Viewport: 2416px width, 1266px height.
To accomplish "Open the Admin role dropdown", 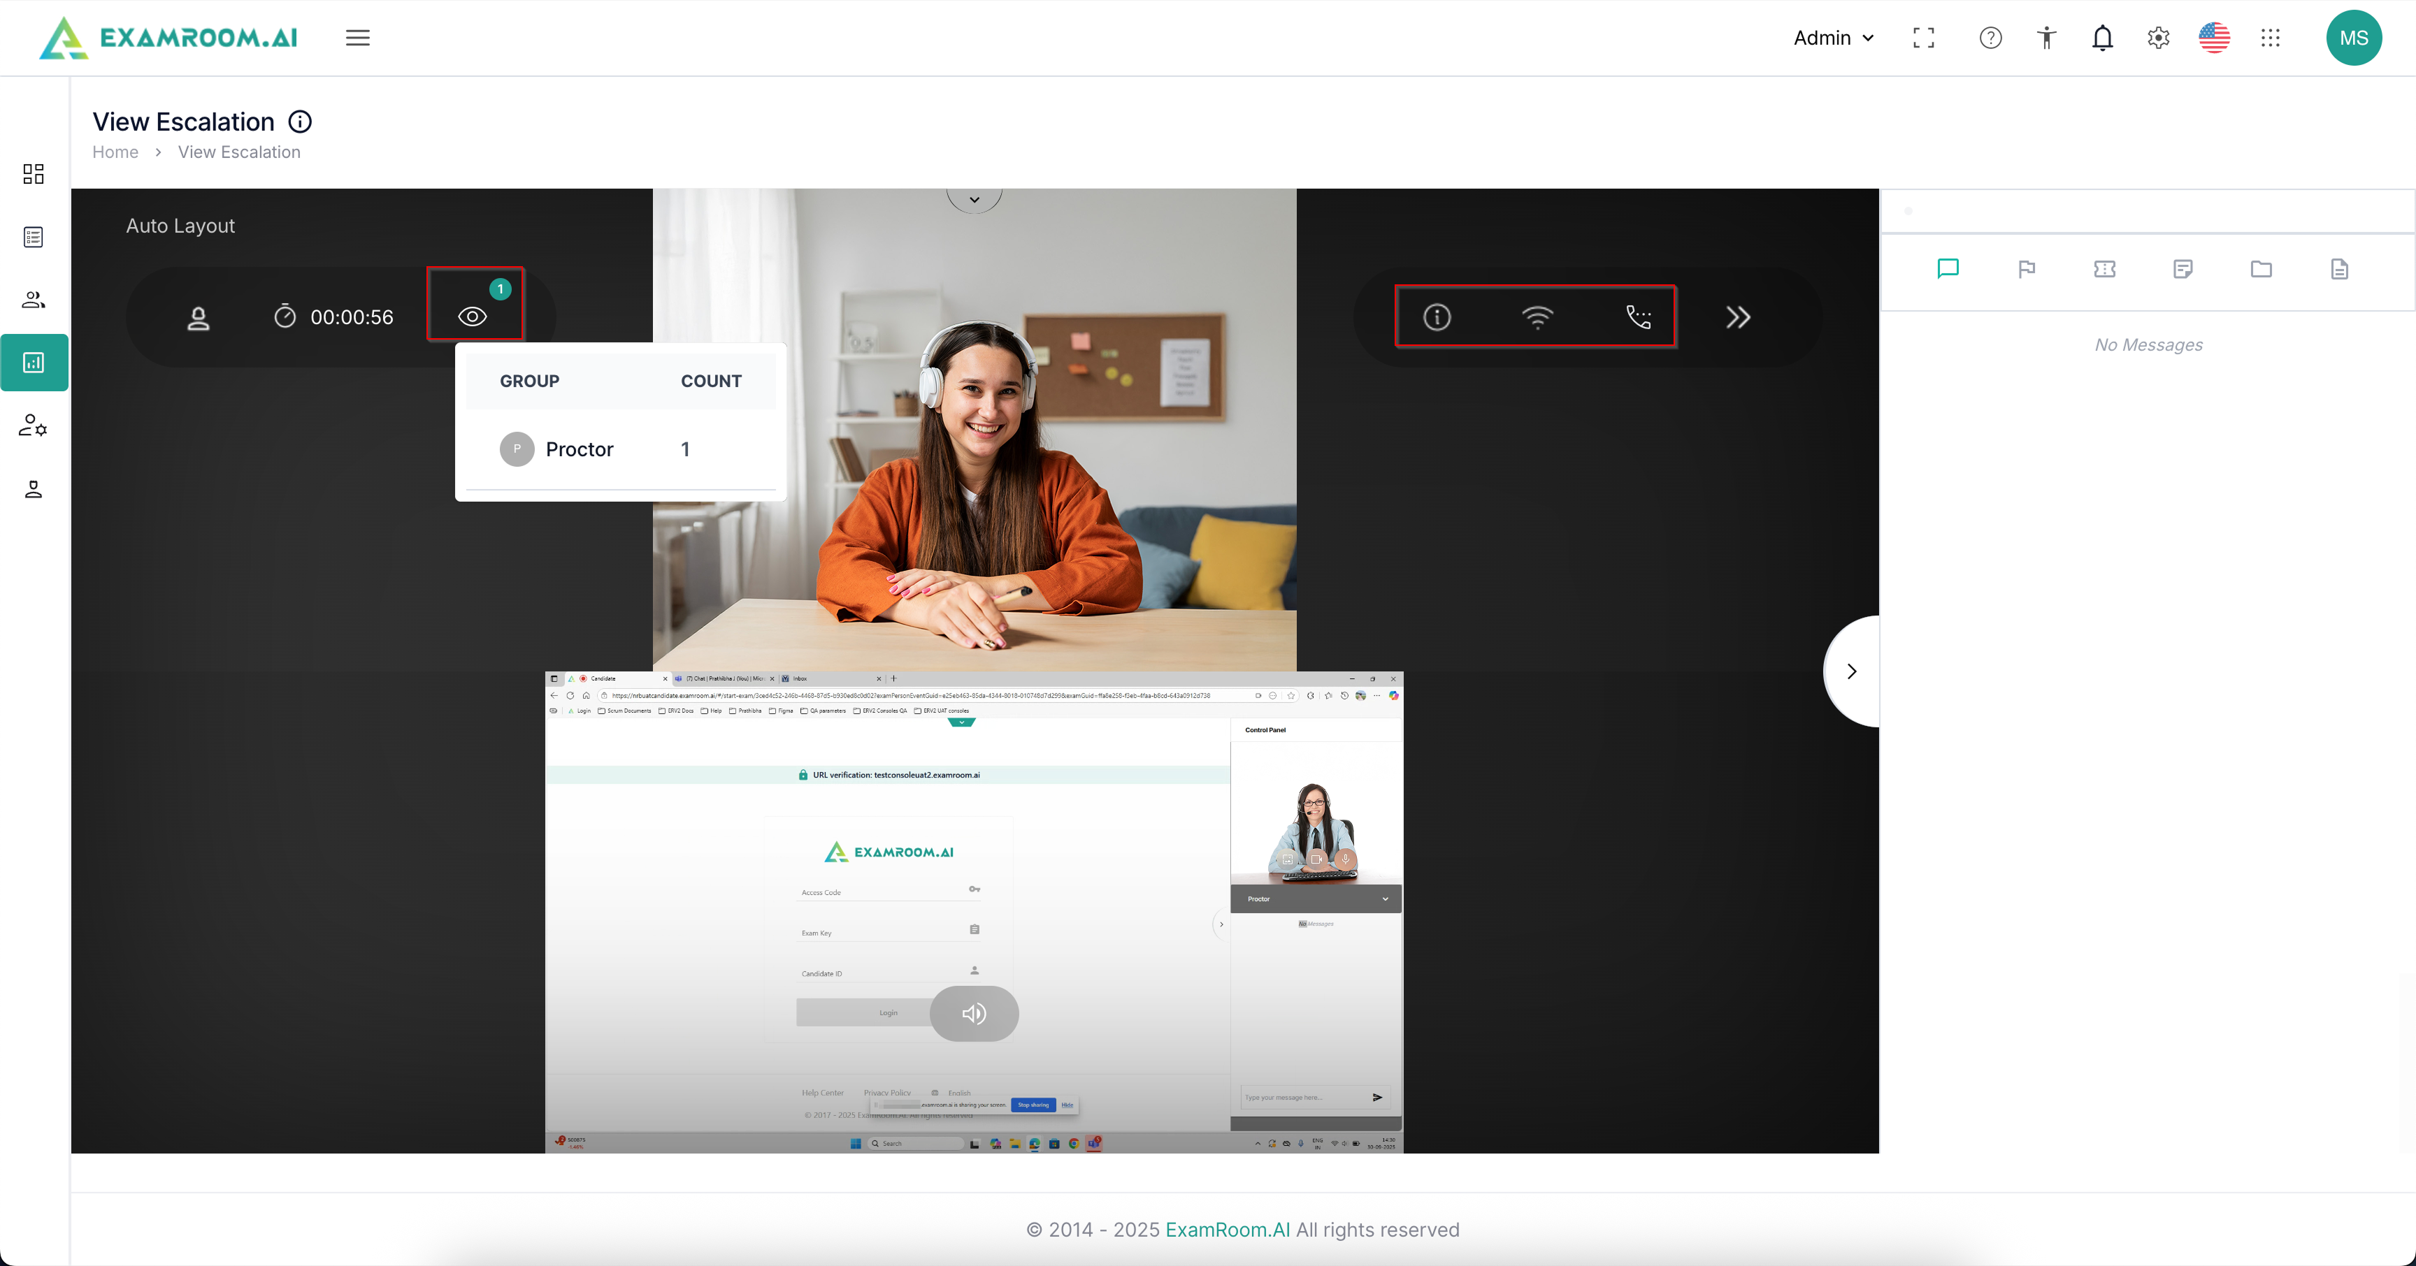I will 1833,38.
